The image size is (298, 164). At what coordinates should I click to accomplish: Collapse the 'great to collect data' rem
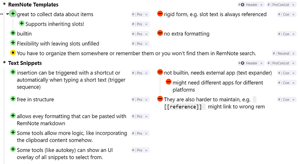tap(7, 14)
